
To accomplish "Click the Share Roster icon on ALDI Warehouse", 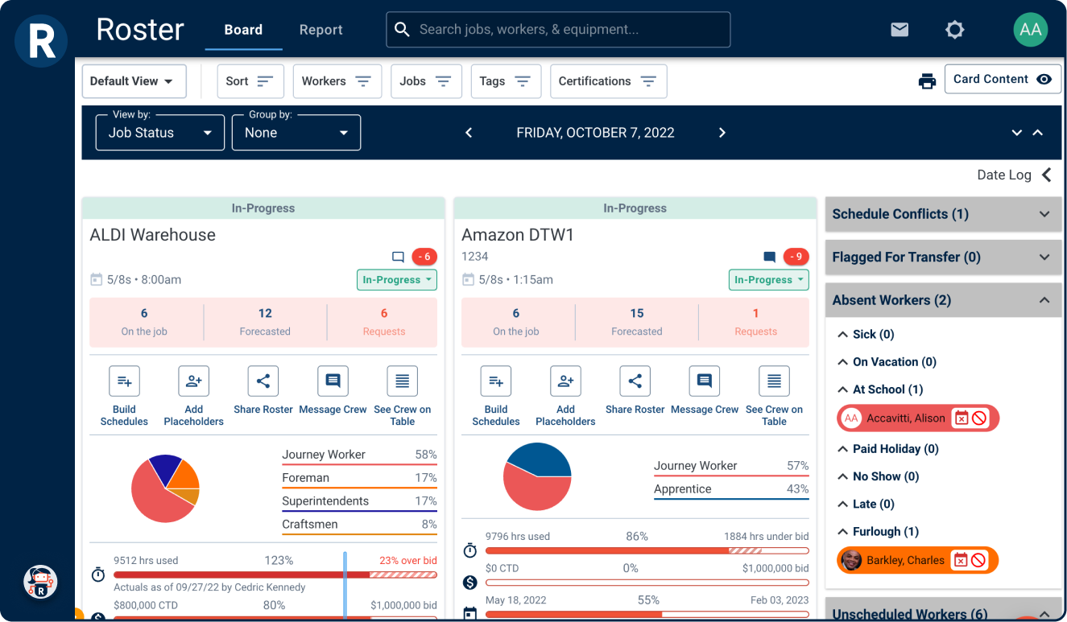I will (x=263, y=381).
